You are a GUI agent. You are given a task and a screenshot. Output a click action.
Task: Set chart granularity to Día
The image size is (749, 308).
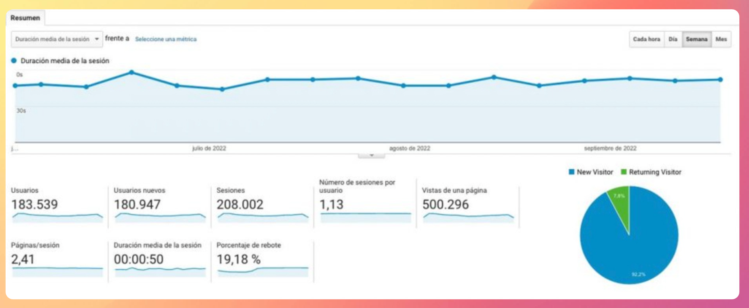coord(673,39)
